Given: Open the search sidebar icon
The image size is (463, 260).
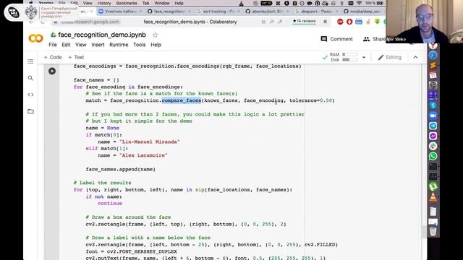Looking at the screenshot, I should coord(30,78).
